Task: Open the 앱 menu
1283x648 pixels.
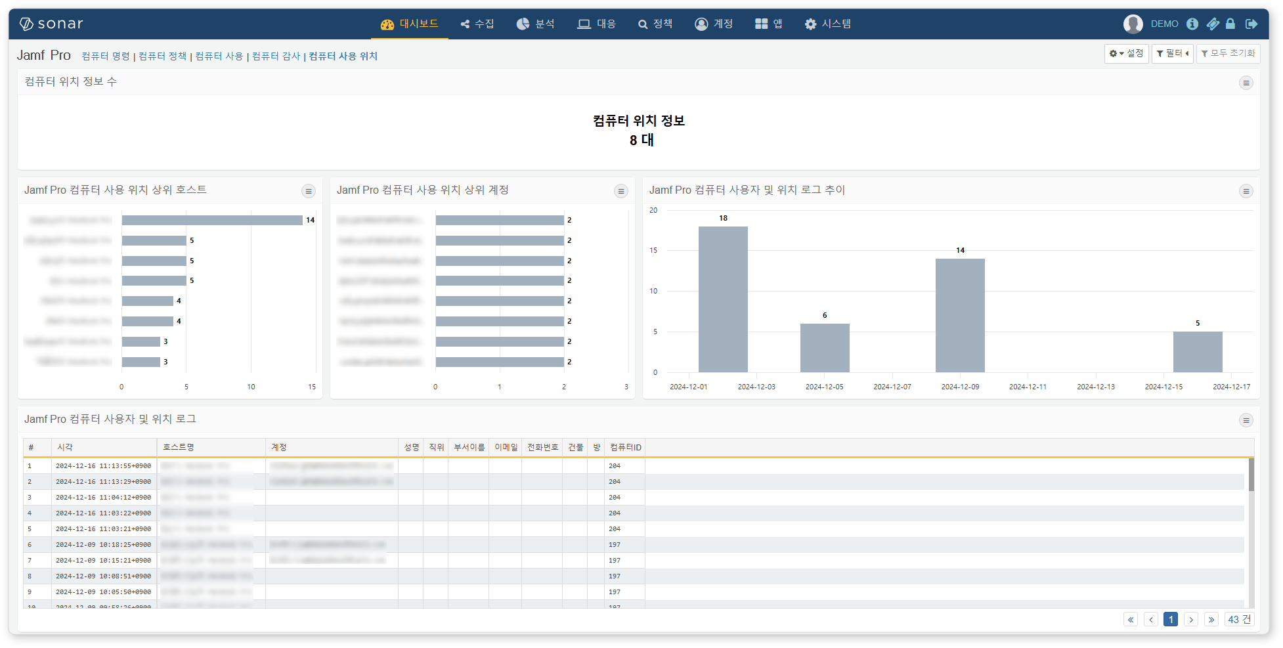Action: point(769,24)
